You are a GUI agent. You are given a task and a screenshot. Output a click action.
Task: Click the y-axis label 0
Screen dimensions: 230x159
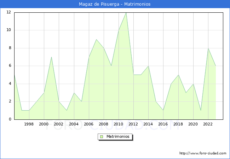coord(10,119)
